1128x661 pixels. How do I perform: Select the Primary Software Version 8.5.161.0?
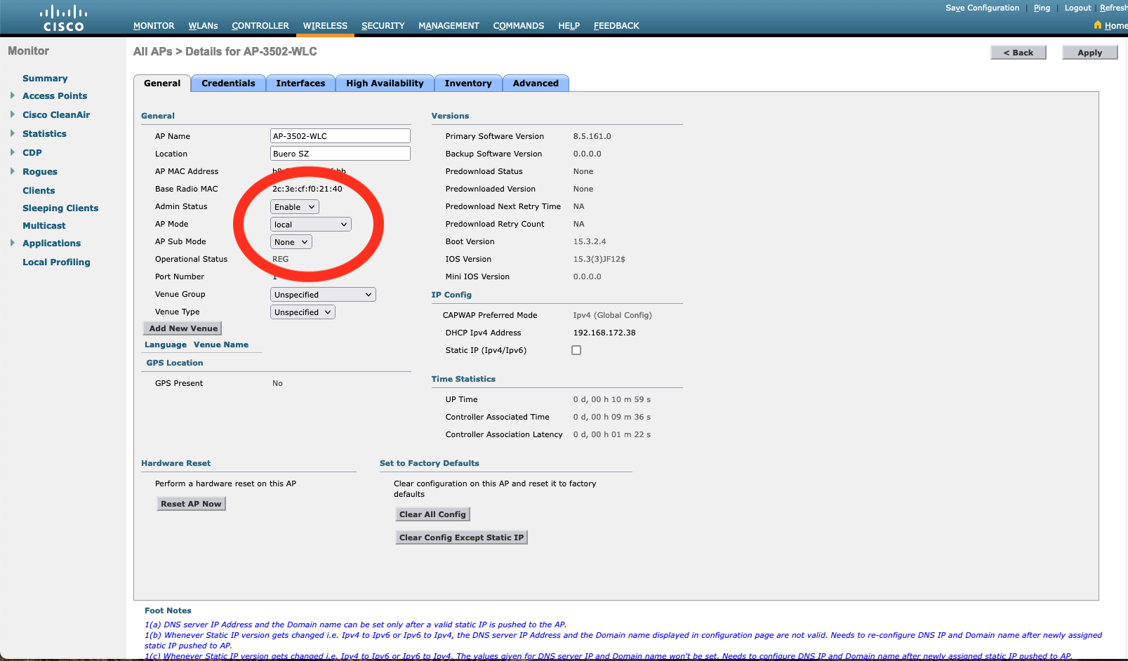[592, 136]
